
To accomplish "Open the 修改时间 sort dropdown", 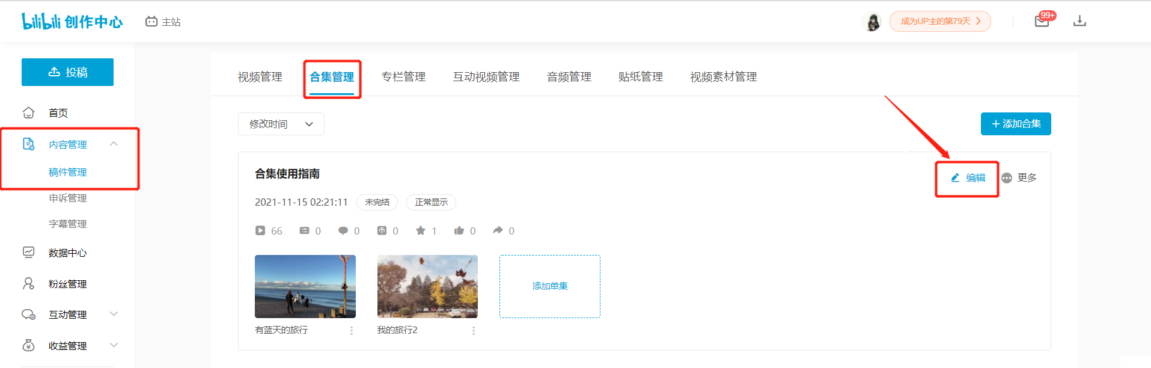I will click(281, 124).
